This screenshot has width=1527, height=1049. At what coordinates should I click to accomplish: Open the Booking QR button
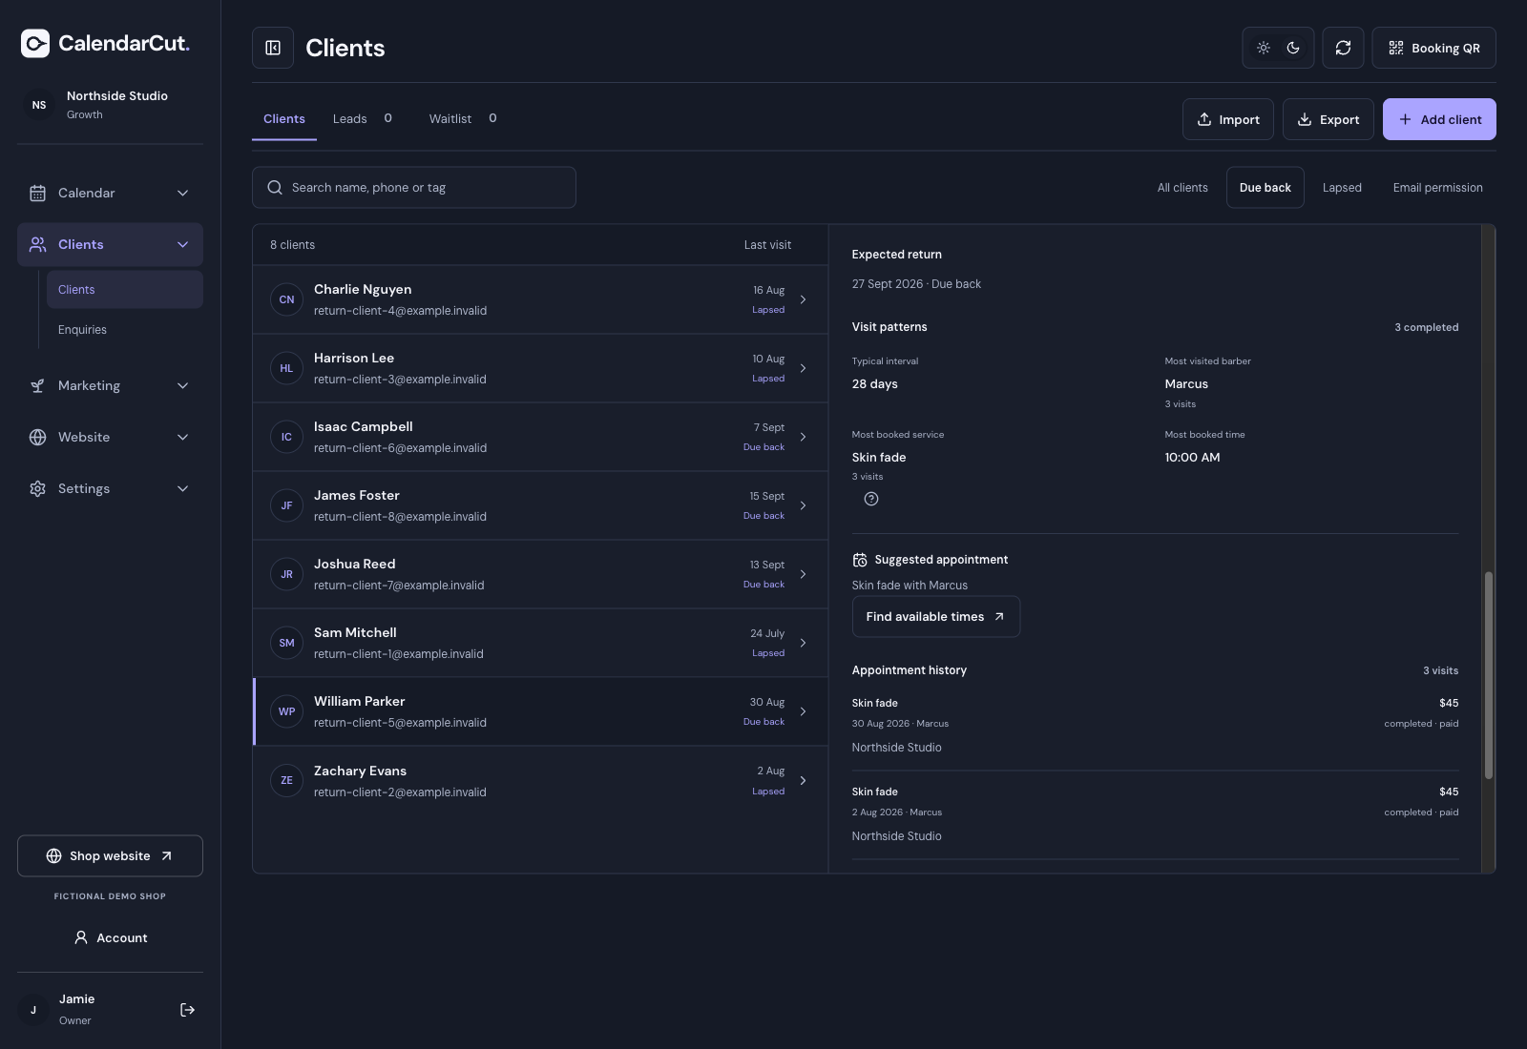[1433, 48]
